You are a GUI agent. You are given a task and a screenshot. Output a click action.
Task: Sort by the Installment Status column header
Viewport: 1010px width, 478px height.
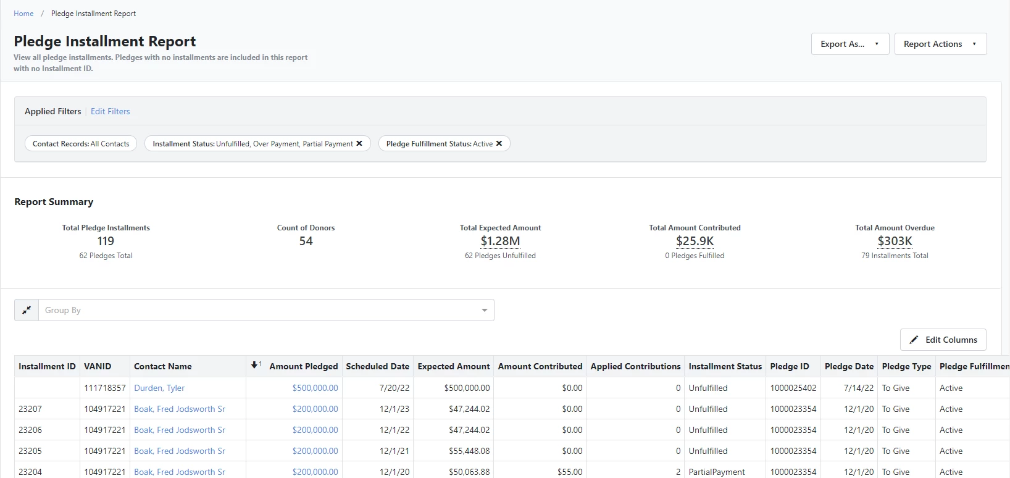click(x=725, y=366)
